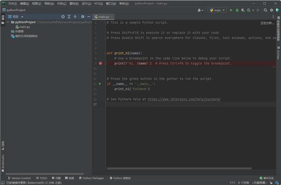Run main with coverage shield icon

tap(243, 10)
